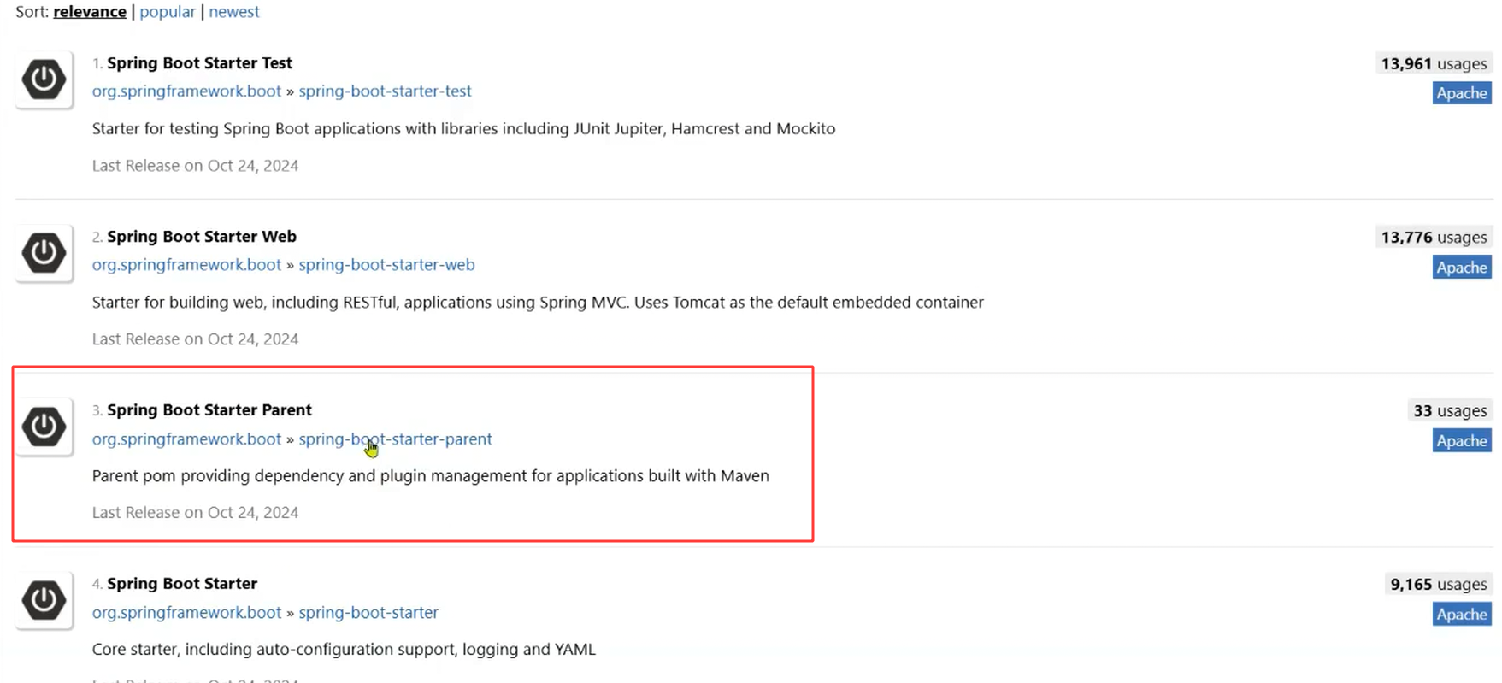The image size is (1502, 683).
Task: Click org.springframework.boot group for Starter Test
Action: (x=186, y=91)
